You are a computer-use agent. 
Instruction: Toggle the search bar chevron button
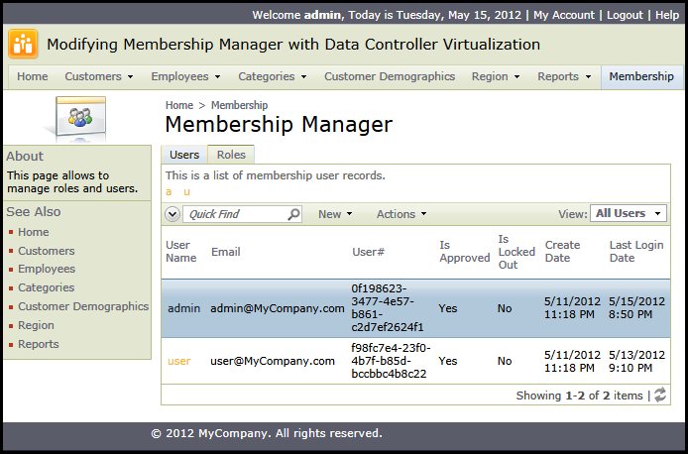point(172,214)
